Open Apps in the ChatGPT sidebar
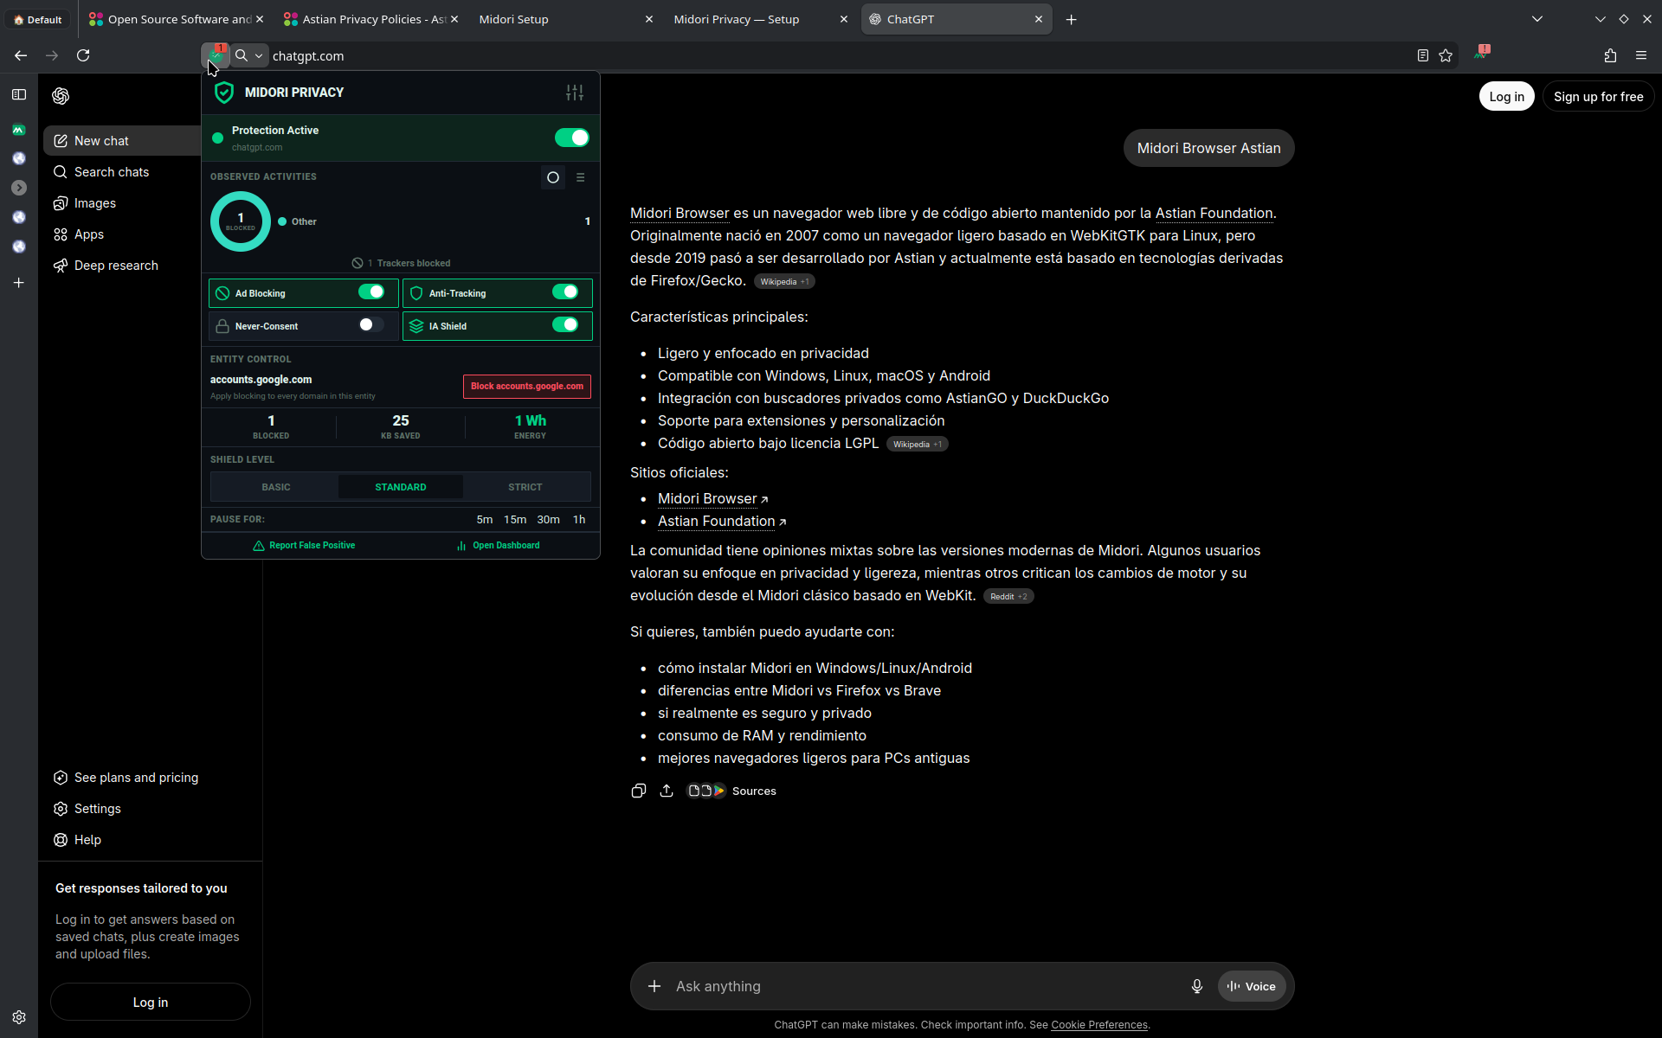 [x=123, y=234]
